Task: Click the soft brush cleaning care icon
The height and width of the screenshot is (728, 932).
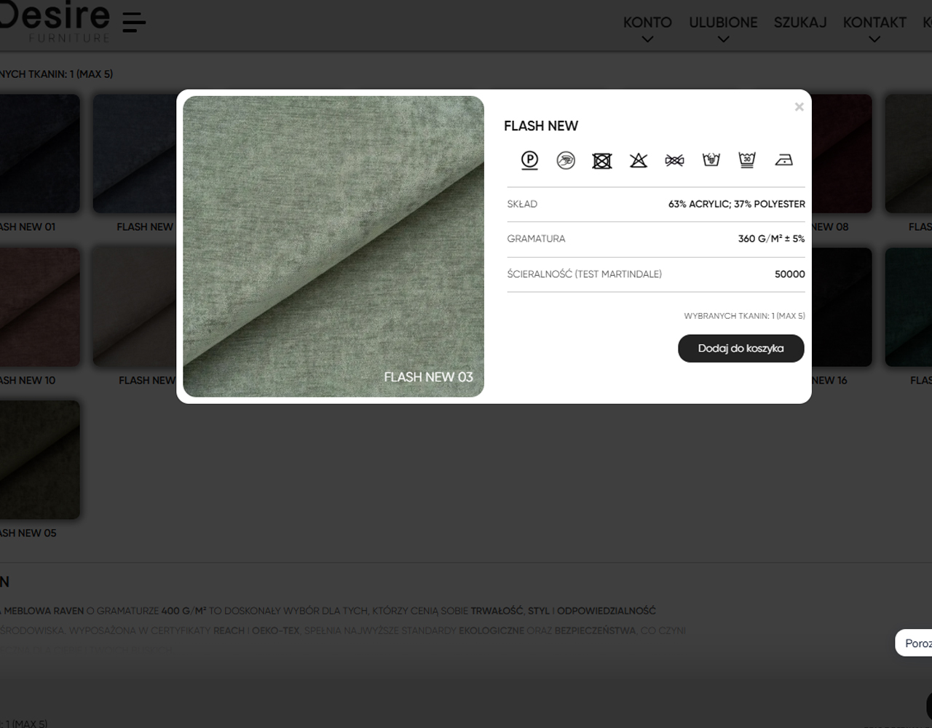Action: (566, 160)
